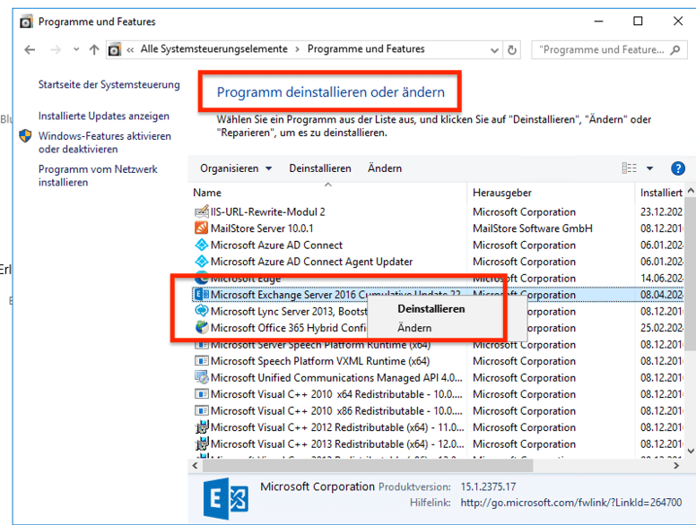
Task: Open Installierte Updates anzeigen link
Action: pos(103,116)
